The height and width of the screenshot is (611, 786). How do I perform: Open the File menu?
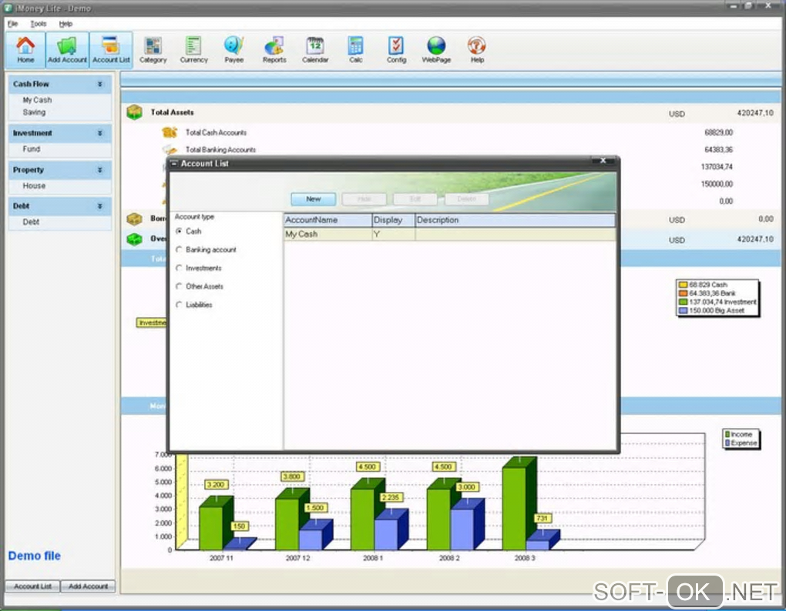click(12, 24)
